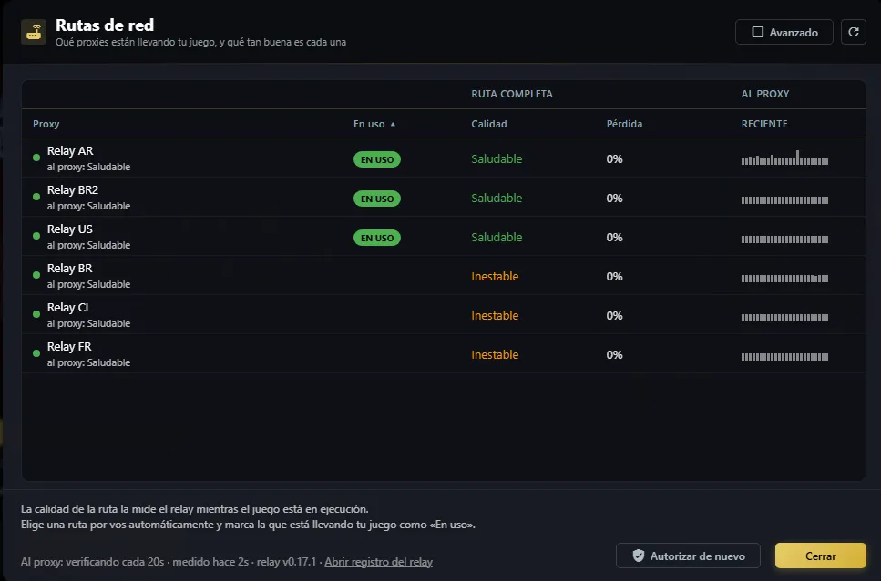Click the green status dot for Relay FR

(36, 353)
